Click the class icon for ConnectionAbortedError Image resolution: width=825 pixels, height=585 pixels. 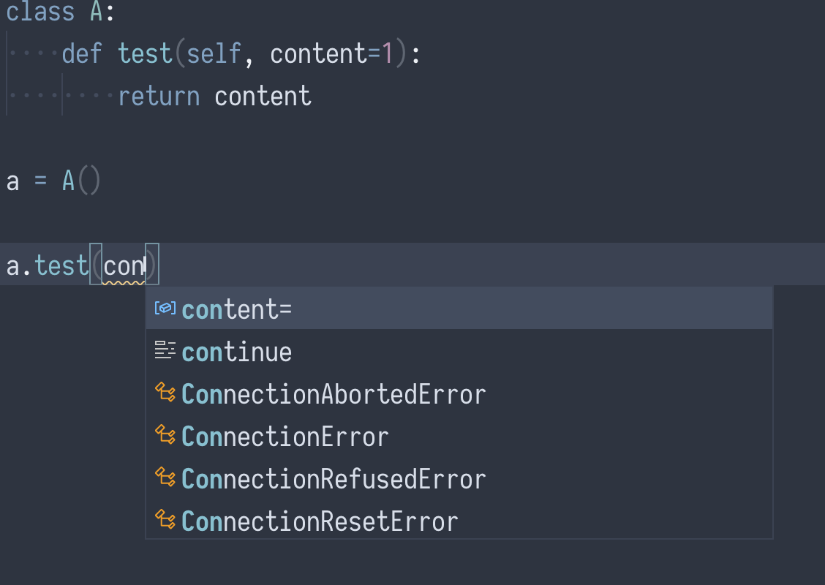point(165,393)
